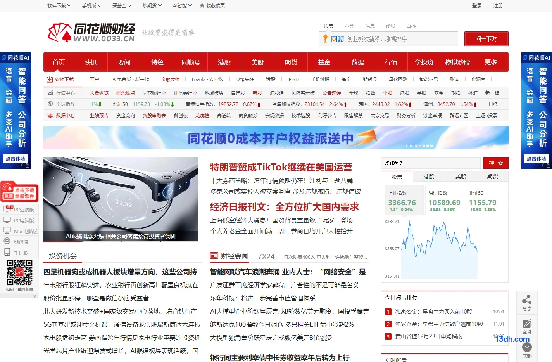Click rank number 3 badge in 今日点击排行
This screenshot has width=552, height=362.
(388, 336)
